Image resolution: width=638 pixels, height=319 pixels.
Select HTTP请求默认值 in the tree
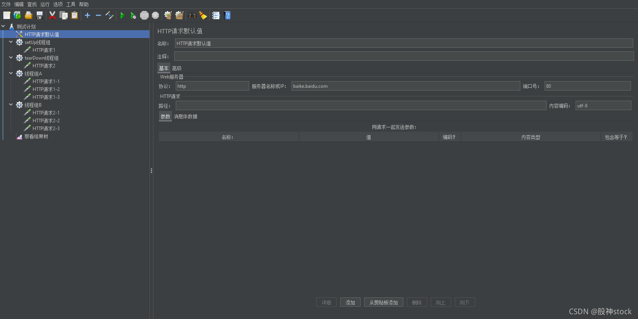coord(42,34)
